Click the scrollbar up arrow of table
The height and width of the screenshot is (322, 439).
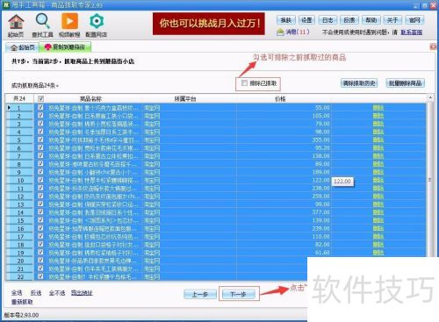tap(430, 97)
